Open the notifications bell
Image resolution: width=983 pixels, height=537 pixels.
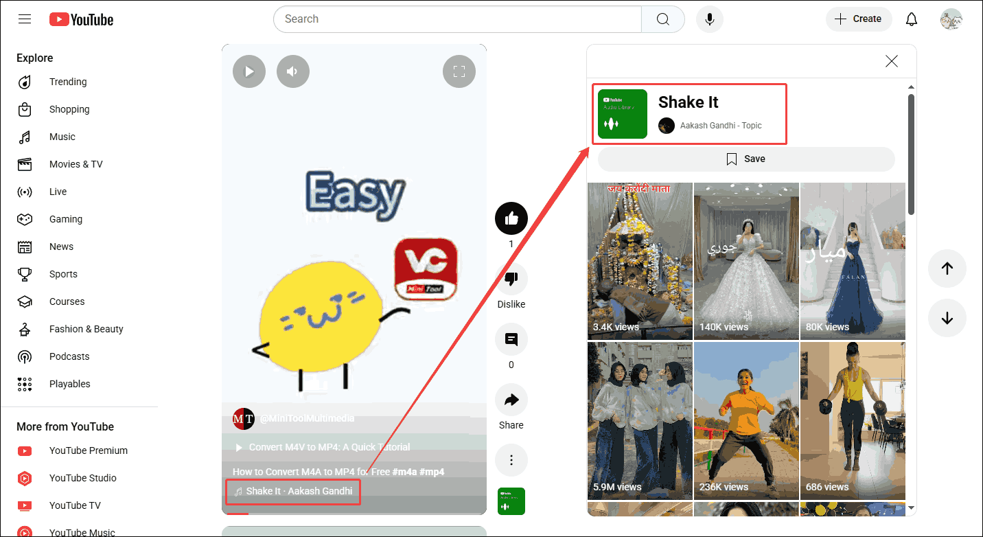coord(912,19)
